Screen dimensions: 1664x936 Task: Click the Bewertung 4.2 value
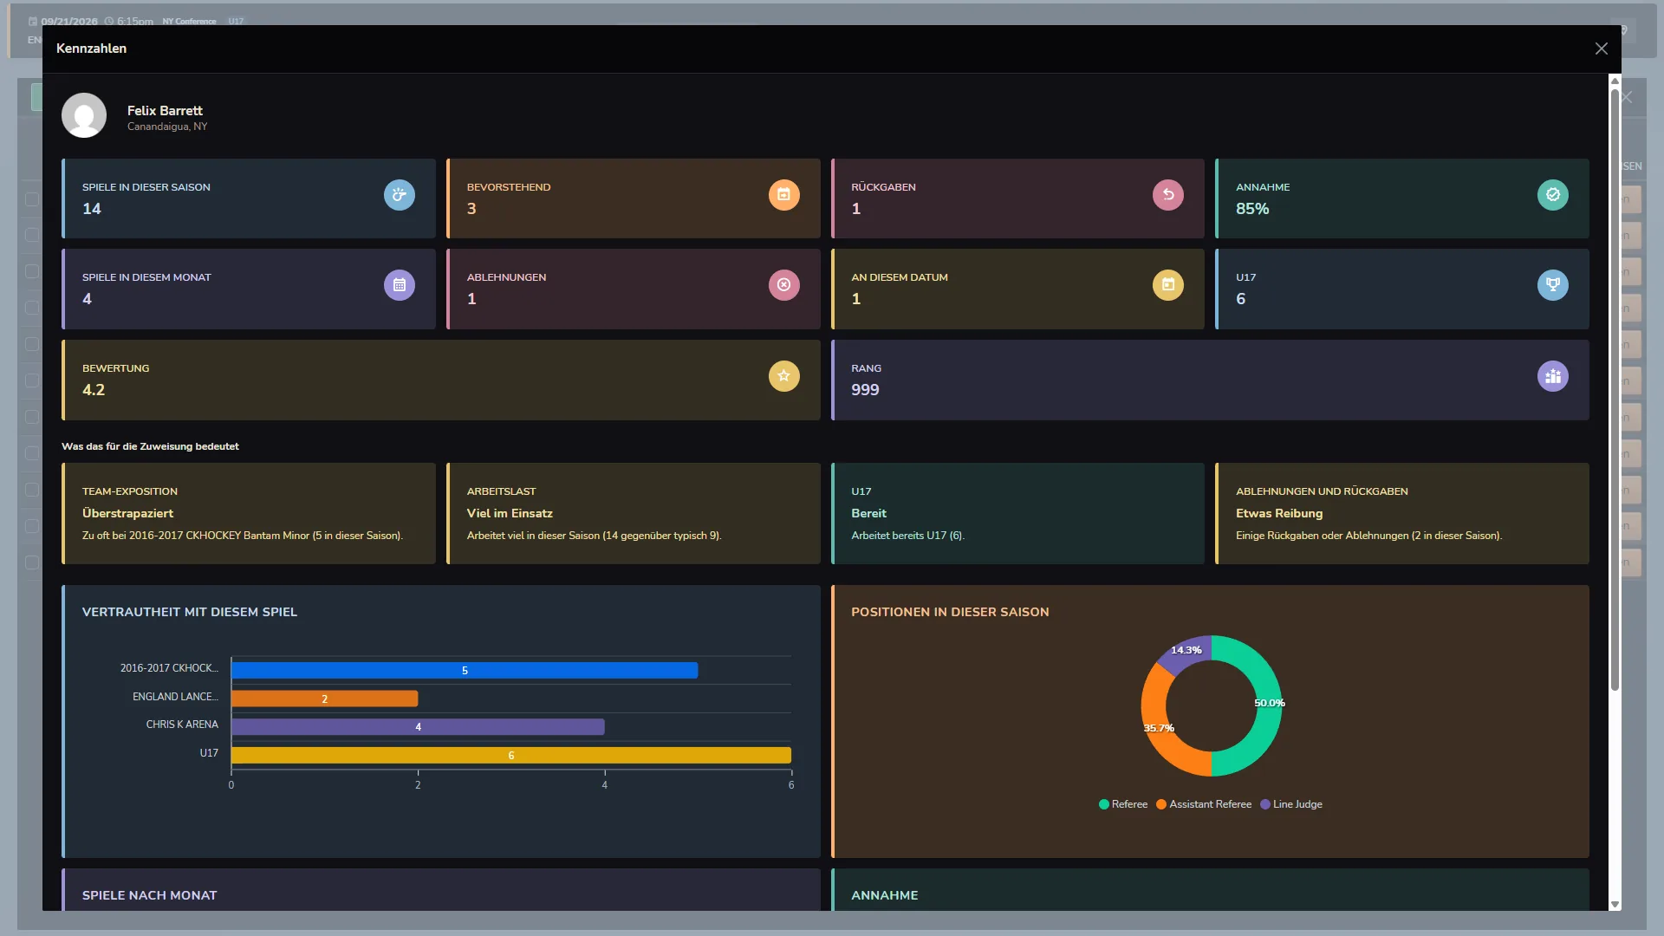(94, 390)
